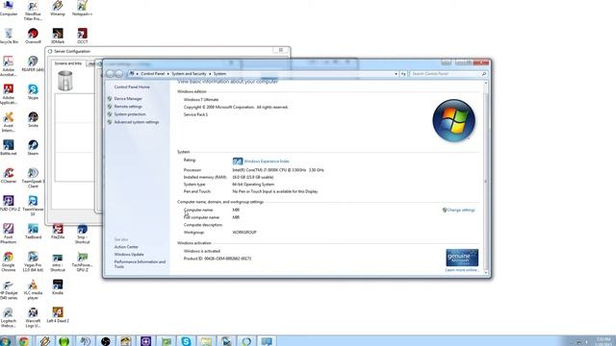Launch the Left 4 Dead 2 desktop shortcut
The image size is (616, 346).
(x=58, y=315)
